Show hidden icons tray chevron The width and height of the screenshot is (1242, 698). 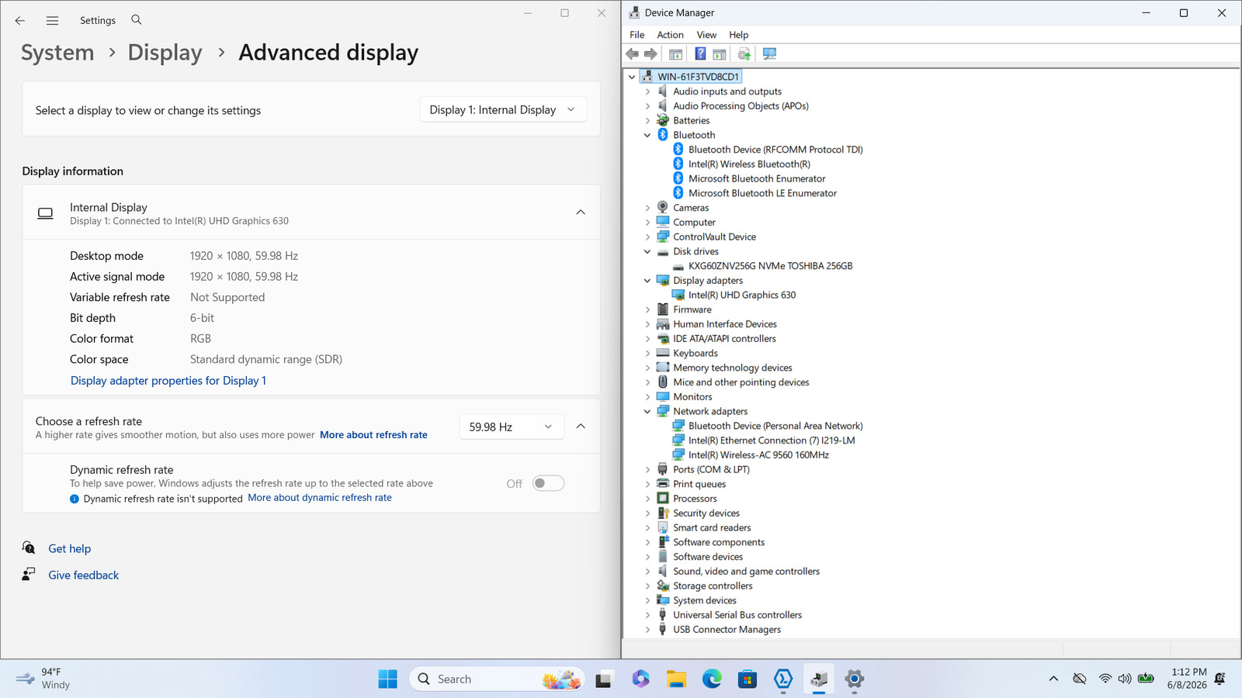1053,679
